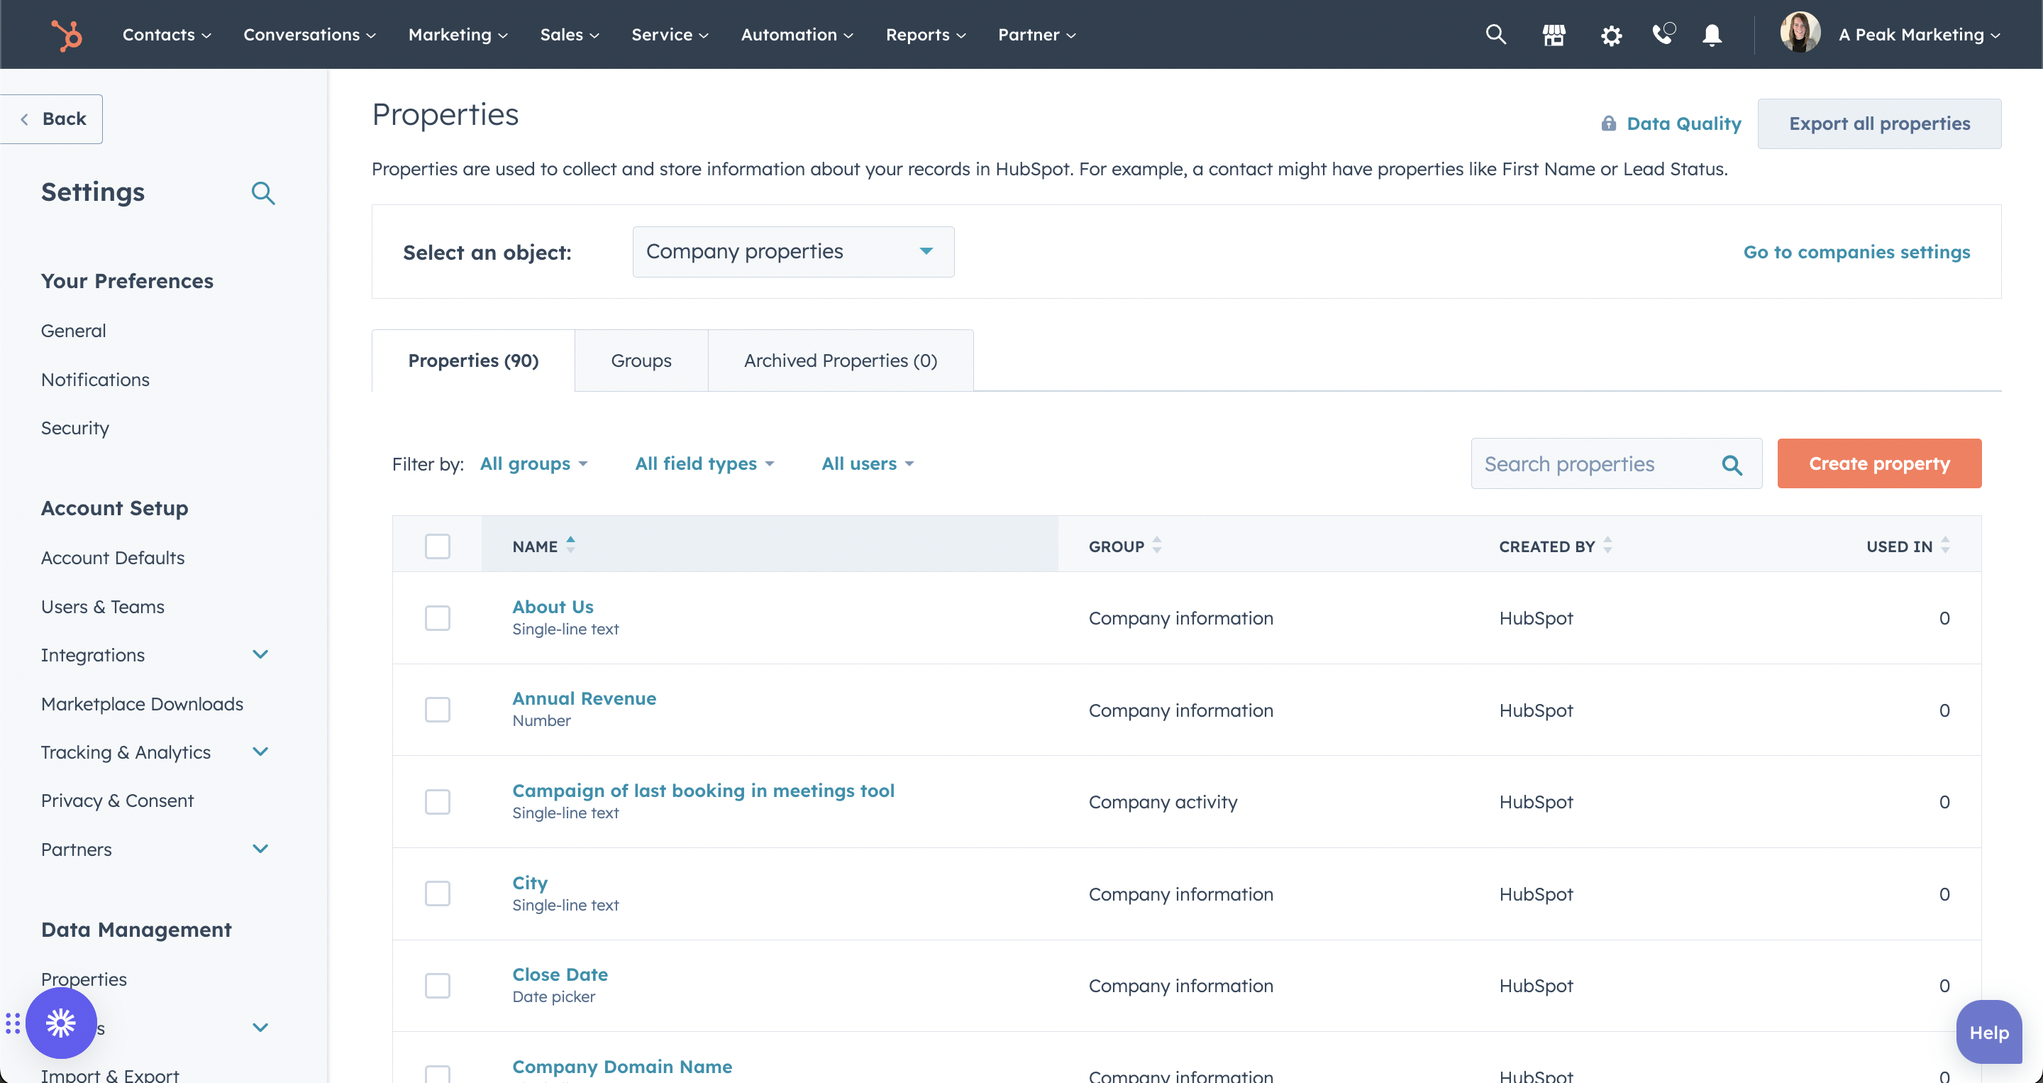Click the marketplace grid icon
This screenshot has height=1083, width=2043.
[x=1554, y=34]
